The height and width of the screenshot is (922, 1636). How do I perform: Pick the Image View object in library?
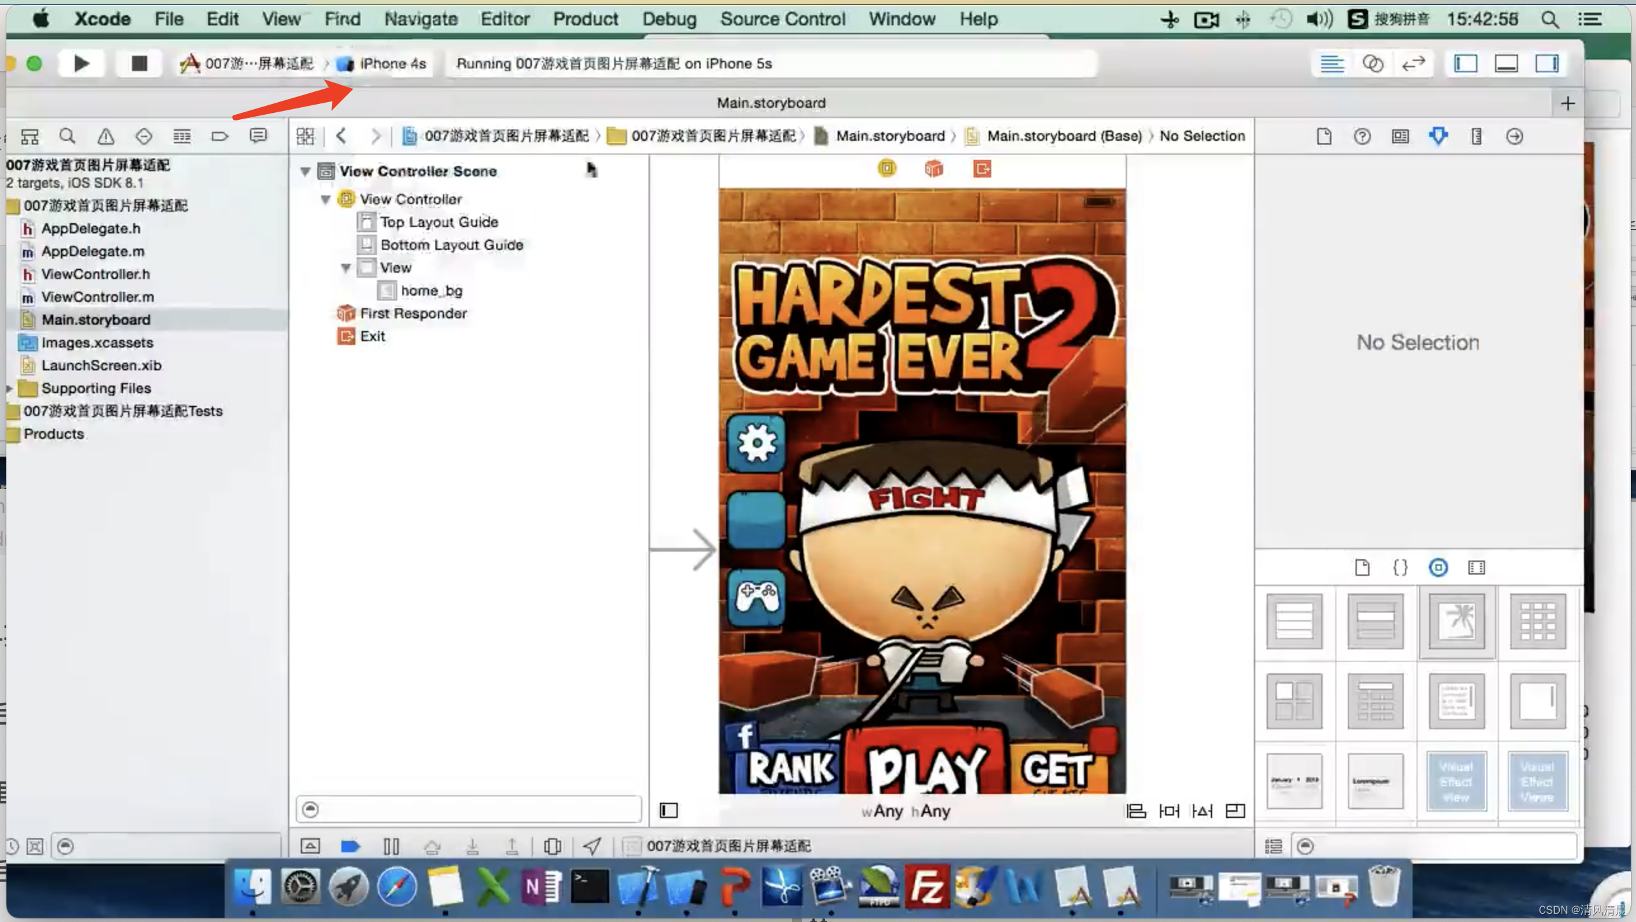tap(1457, 621)
